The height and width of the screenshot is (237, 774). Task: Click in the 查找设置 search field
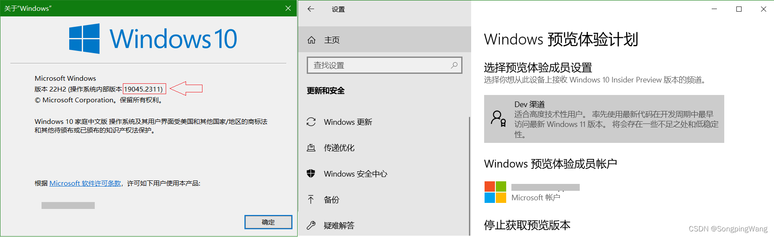384,65
